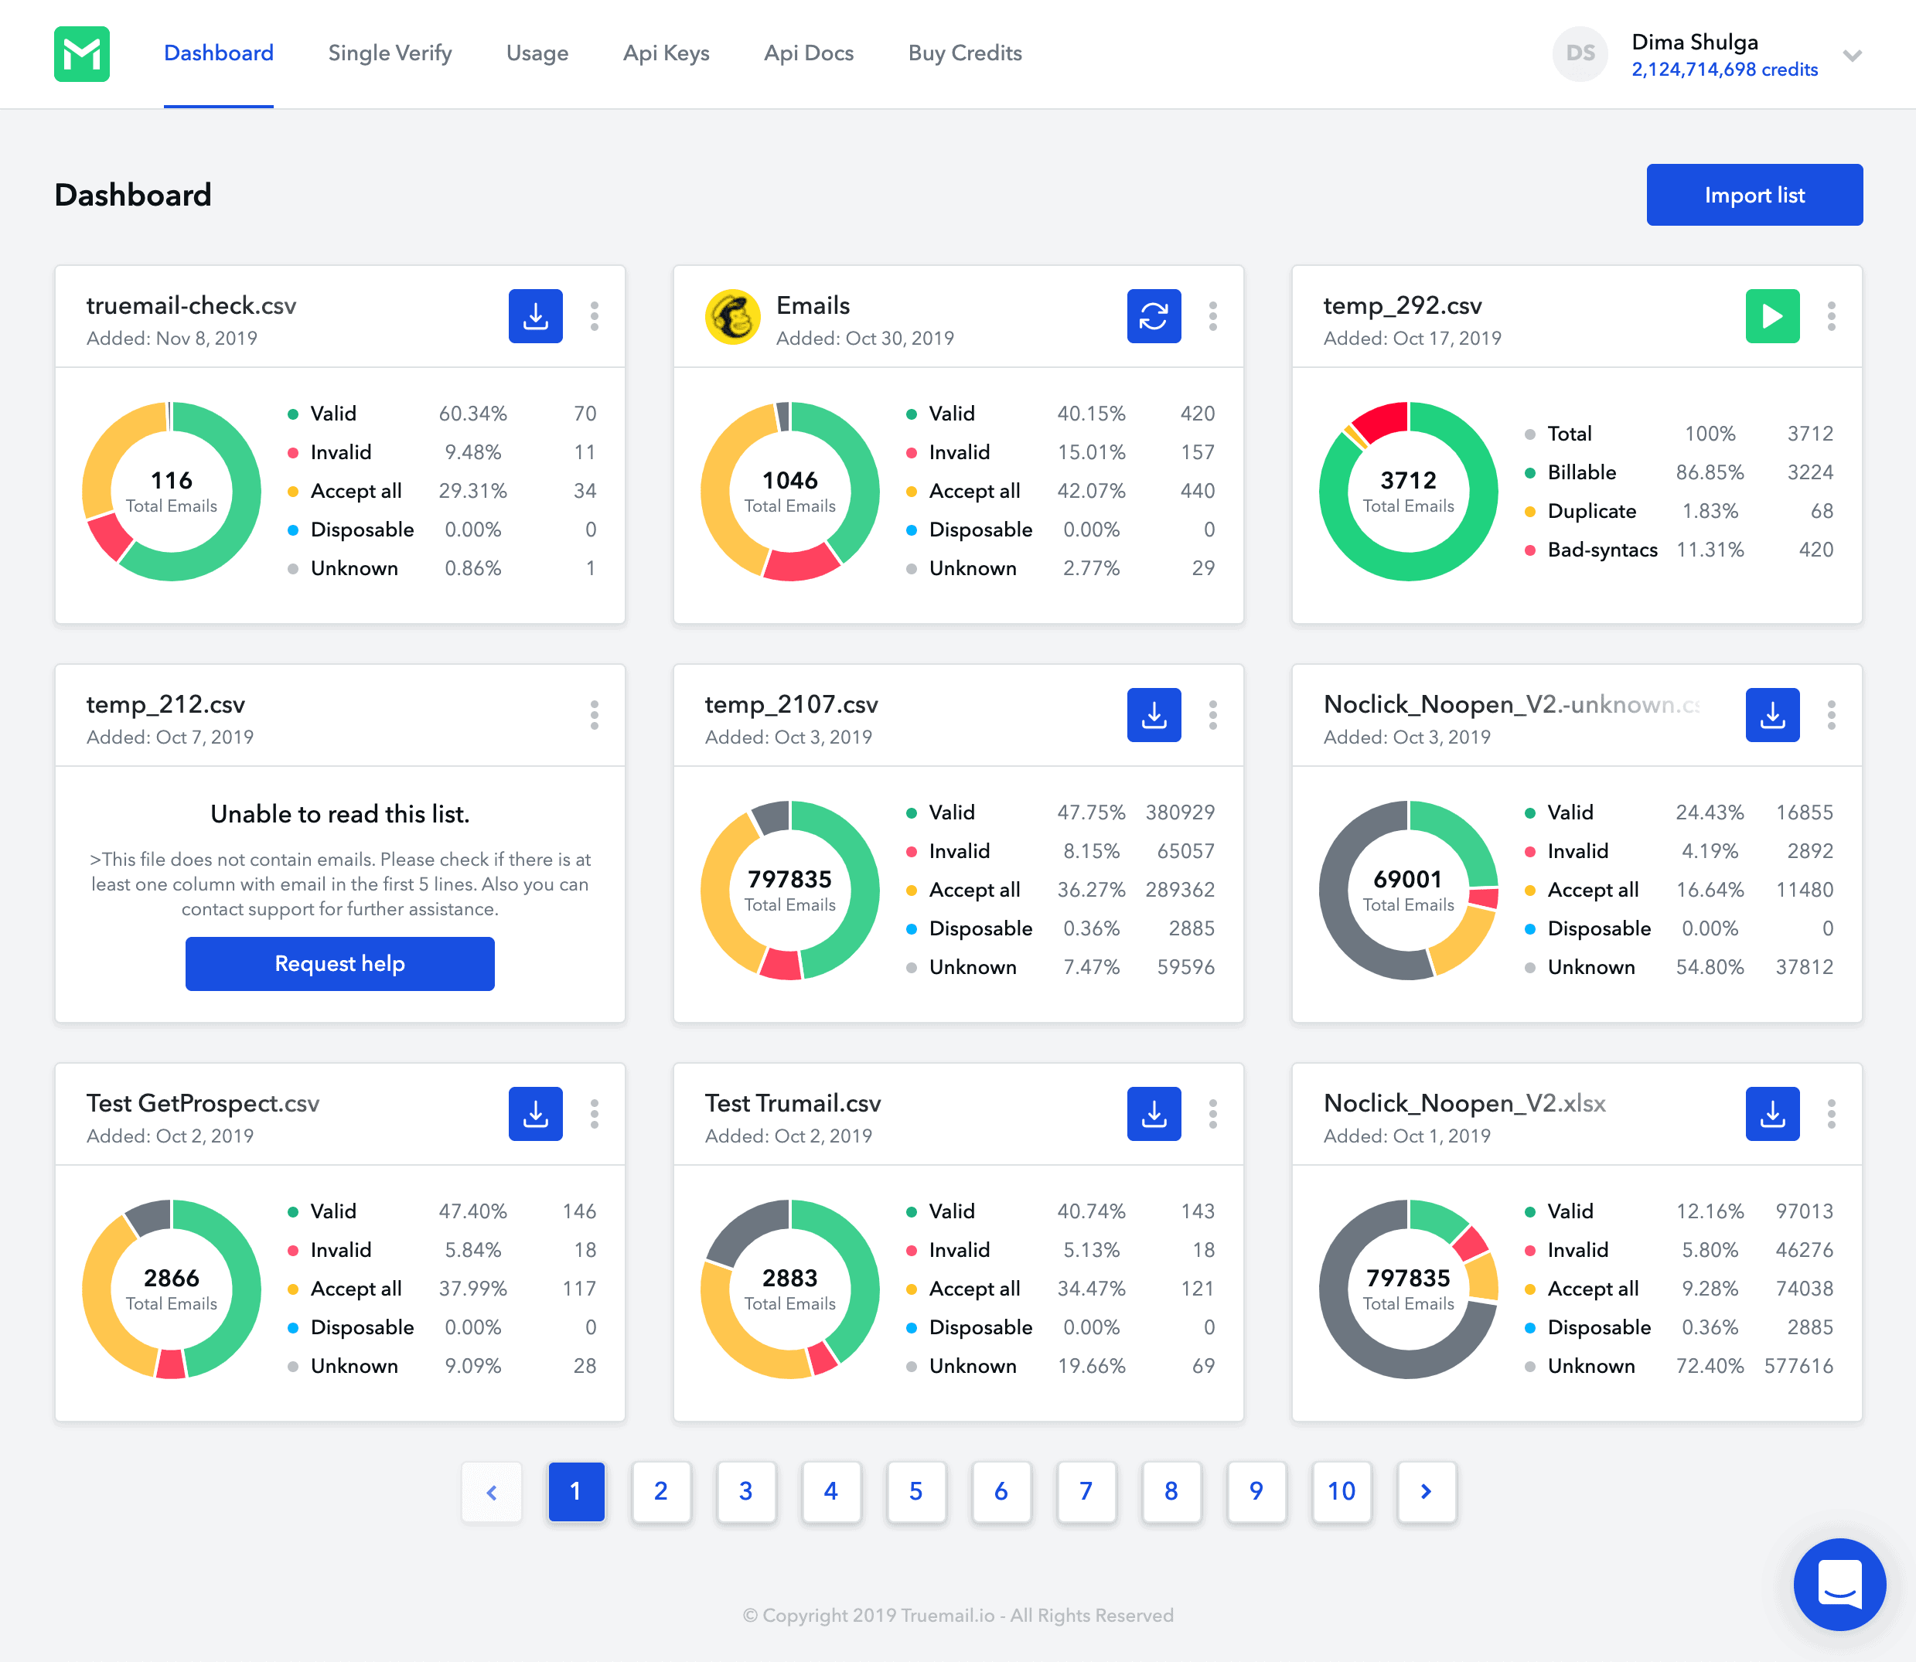This screenshot has width=1916, height=1662.
Task: Start verification of temp_292.csv
Action: [1771, 316]
